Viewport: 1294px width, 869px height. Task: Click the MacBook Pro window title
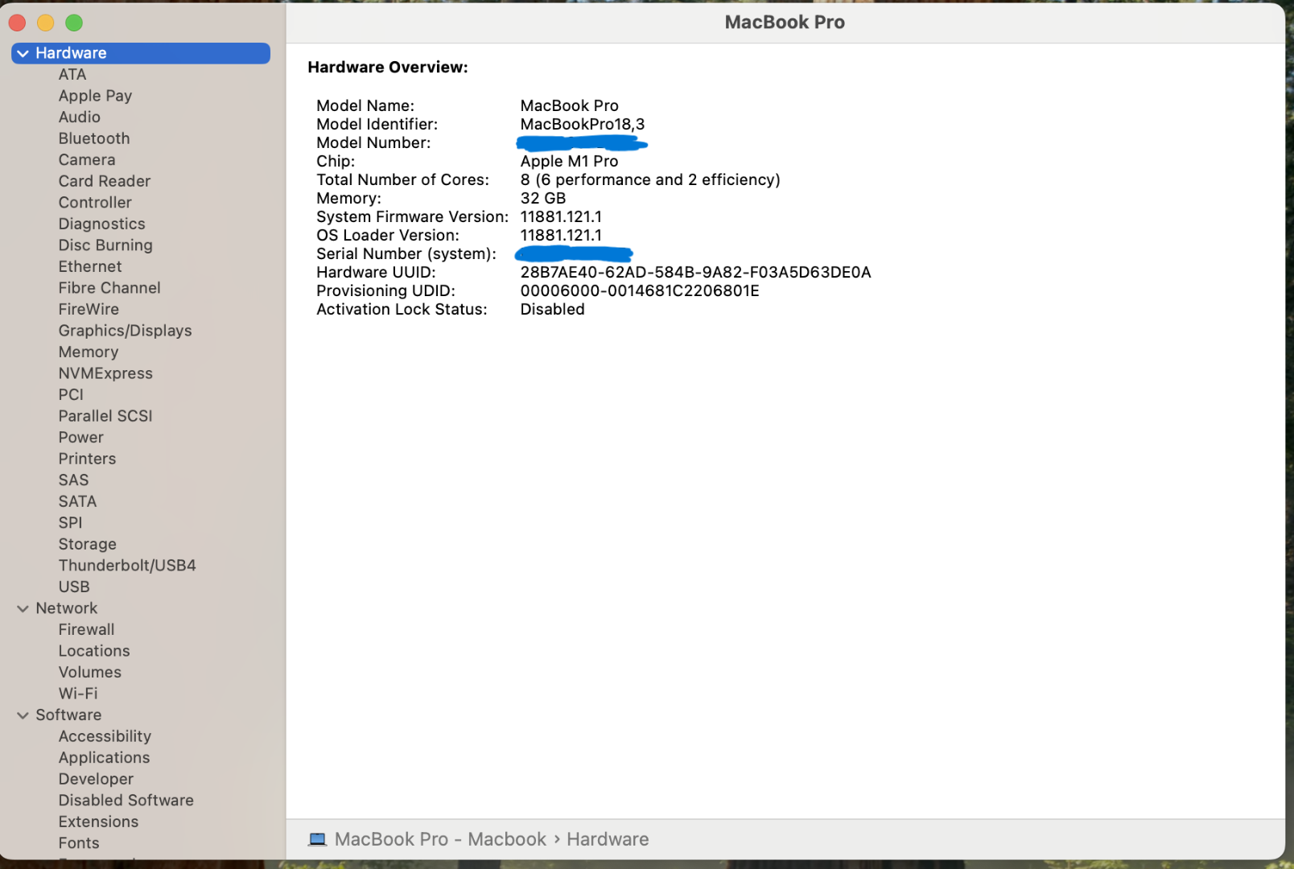point(785,23)
